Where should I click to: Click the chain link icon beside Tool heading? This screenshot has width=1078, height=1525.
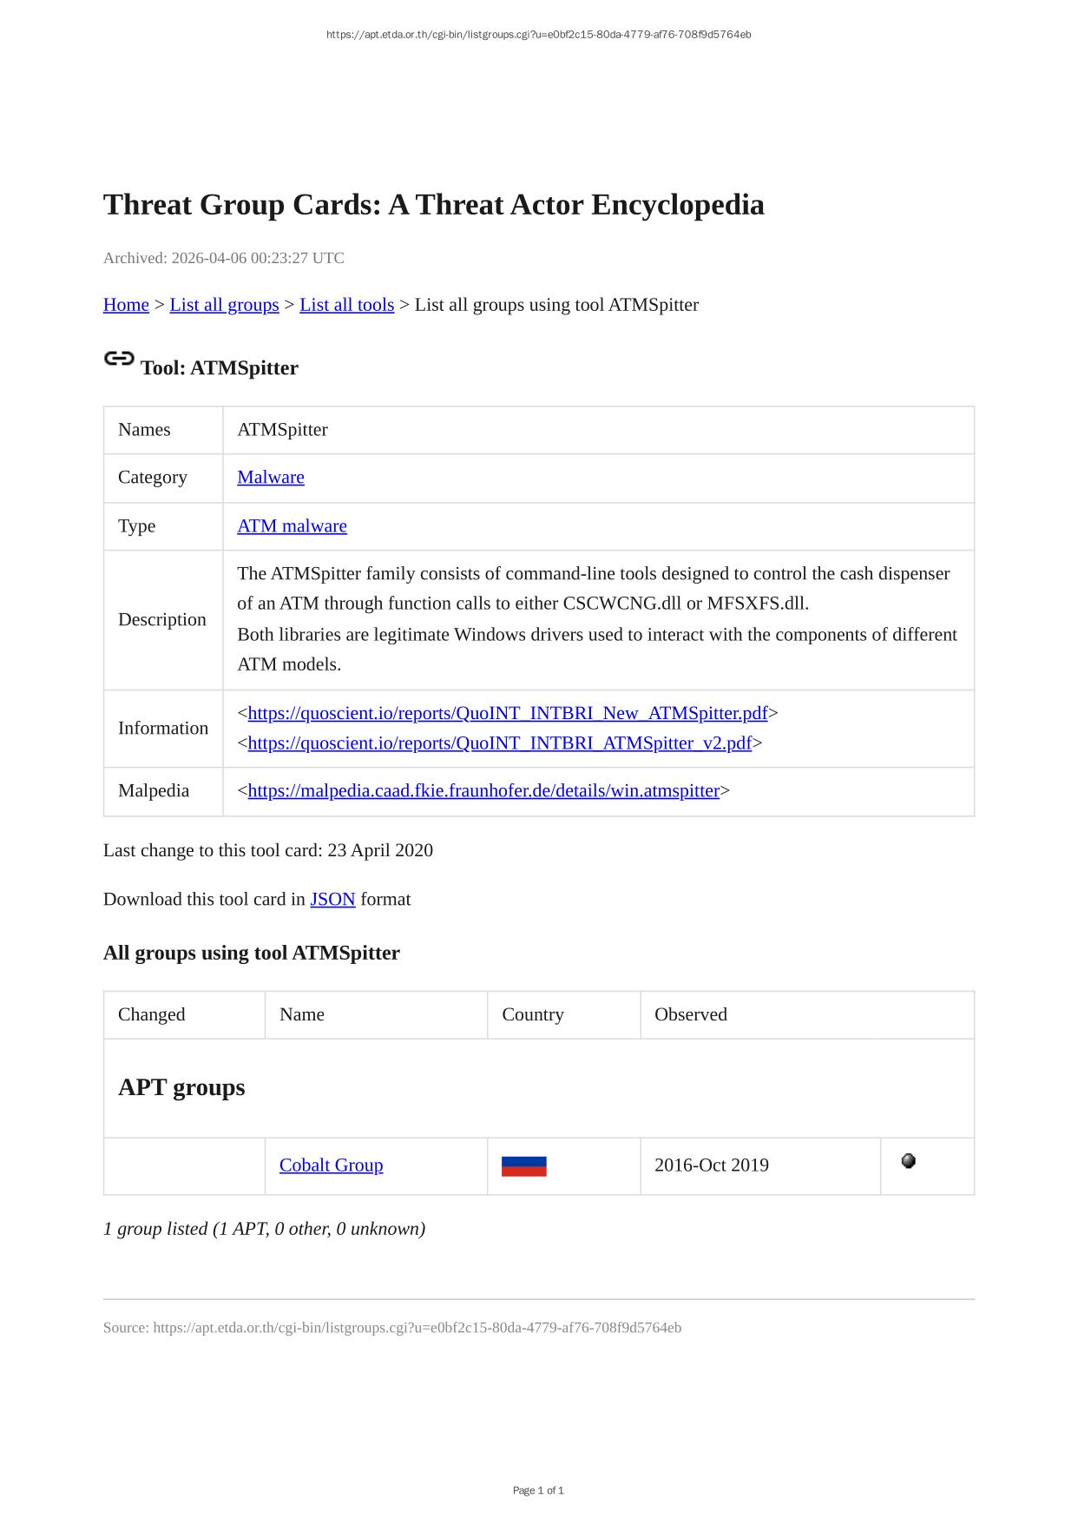(119, 359)
